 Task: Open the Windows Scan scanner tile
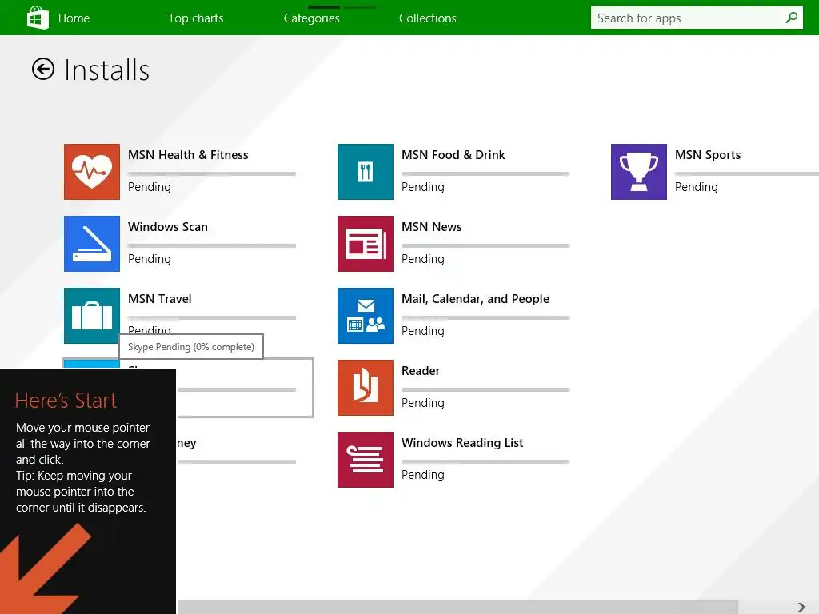(92, 244)
